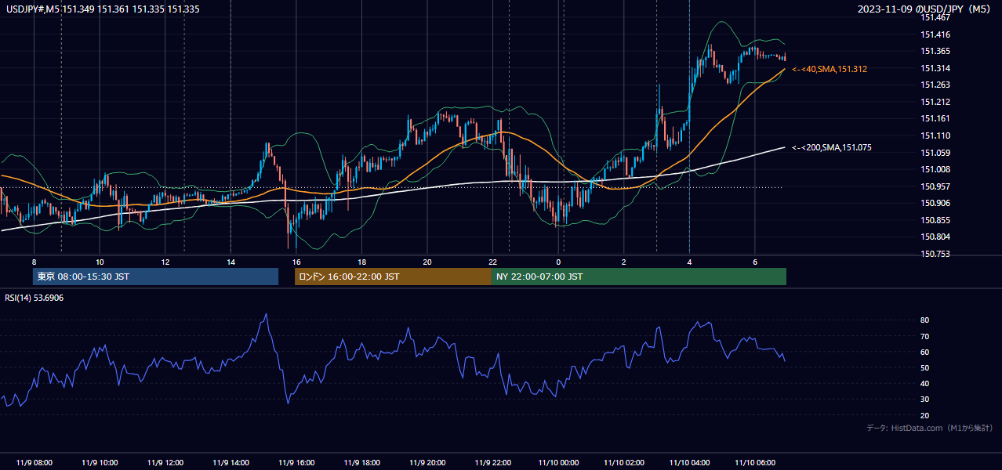This screenshot has height=470, width=1002.
Task: Click the RSI axis level 50
Action: pyautogui.click(x=925, y=367)
